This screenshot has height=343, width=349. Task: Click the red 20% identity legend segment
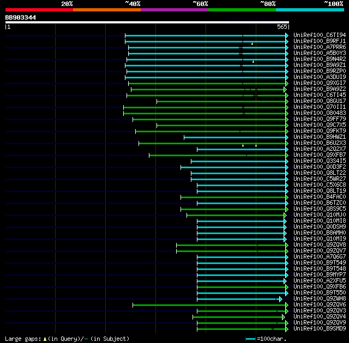(x=39, y=10)
